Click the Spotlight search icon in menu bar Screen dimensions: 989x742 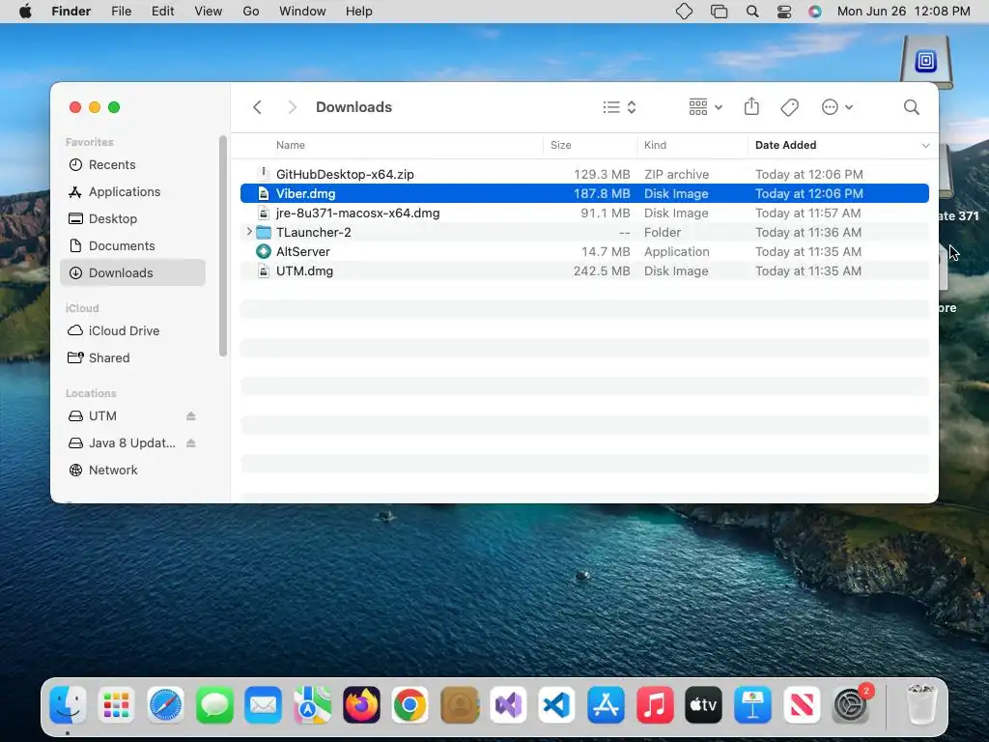click(x=751, y=12)
